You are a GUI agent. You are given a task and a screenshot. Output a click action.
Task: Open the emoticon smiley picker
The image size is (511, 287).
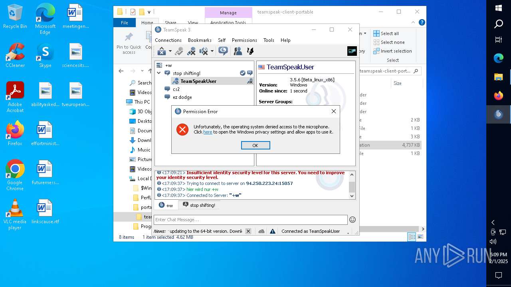pos(353,220)
